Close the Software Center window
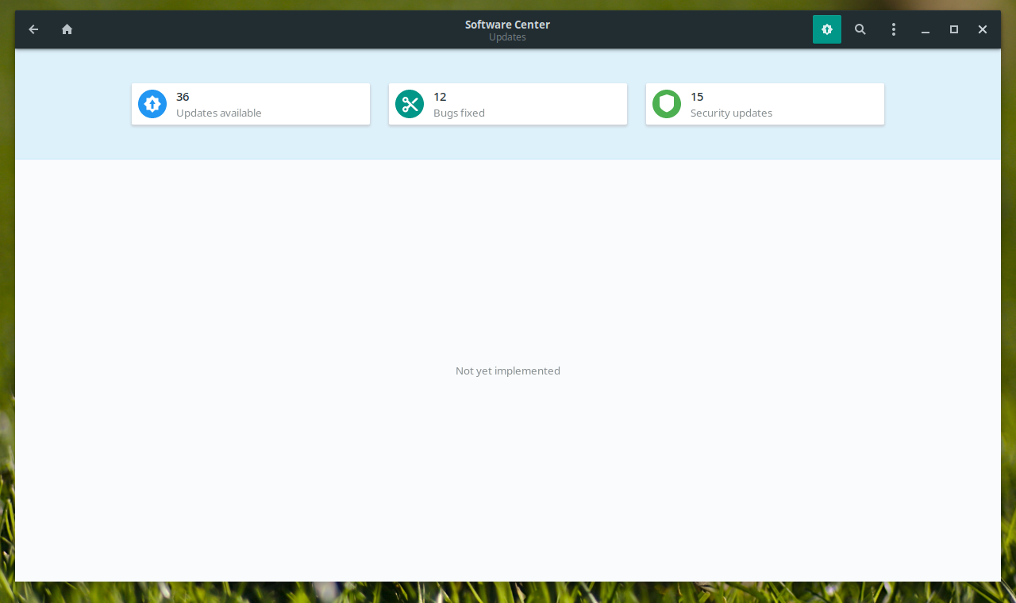Screen dimensions: 1016x603 click(x=983, y=29)
